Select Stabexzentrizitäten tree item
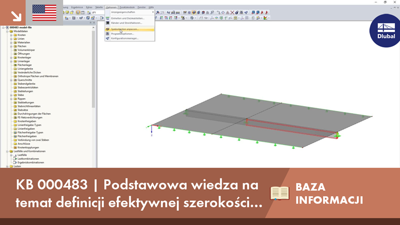The height and width of the screenshot is (225, 400). 28,87
